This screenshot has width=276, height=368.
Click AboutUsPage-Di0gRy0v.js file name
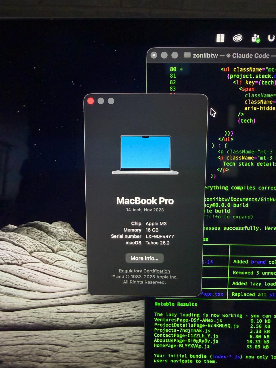[186, 341]
